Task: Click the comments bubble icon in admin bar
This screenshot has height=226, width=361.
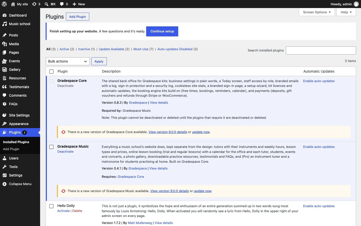Action: click(62, 4)
